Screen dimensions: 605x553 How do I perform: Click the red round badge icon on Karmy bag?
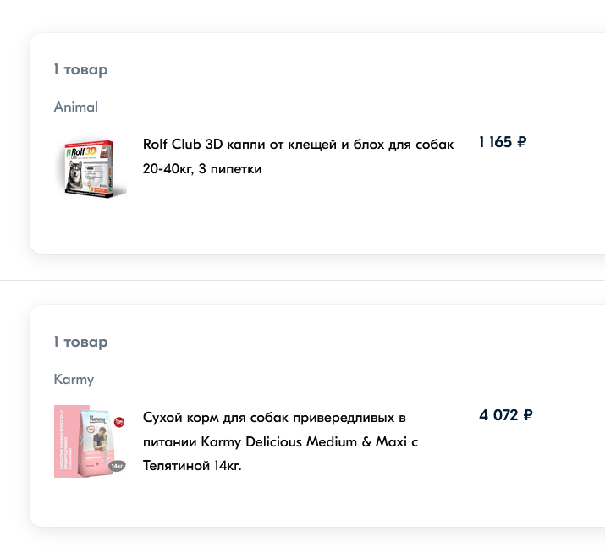pyautogui.click(x=119, y=420)
